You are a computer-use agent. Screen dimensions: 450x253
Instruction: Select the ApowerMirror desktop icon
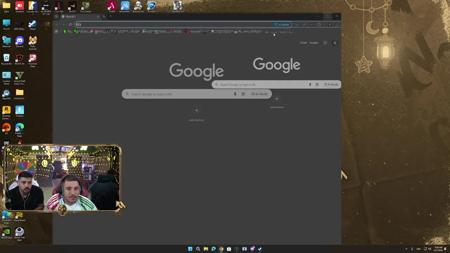(125, 7)
